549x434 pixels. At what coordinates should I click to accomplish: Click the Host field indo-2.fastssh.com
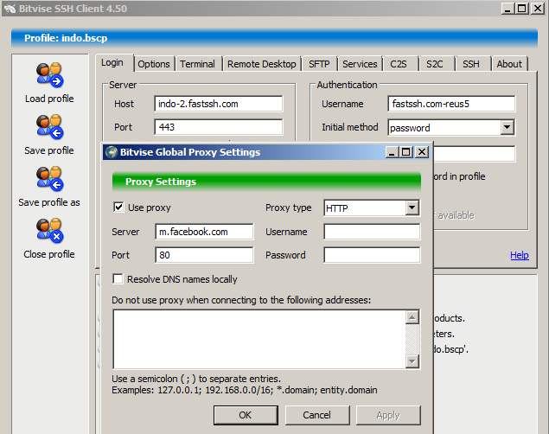219,104
